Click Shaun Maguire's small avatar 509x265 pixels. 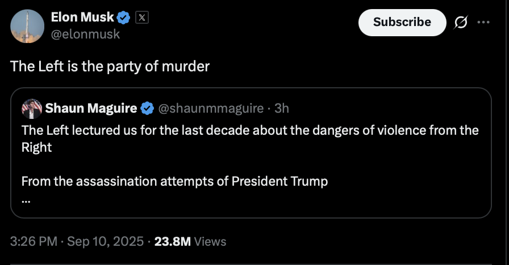pyautogui.click(x=31, y=108)
